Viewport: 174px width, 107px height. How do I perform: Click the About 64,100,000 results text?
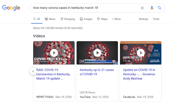point(58,28)
